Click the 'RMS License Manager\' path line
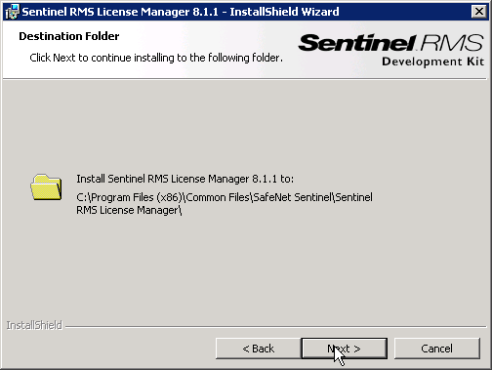 (x=129, y=210)
